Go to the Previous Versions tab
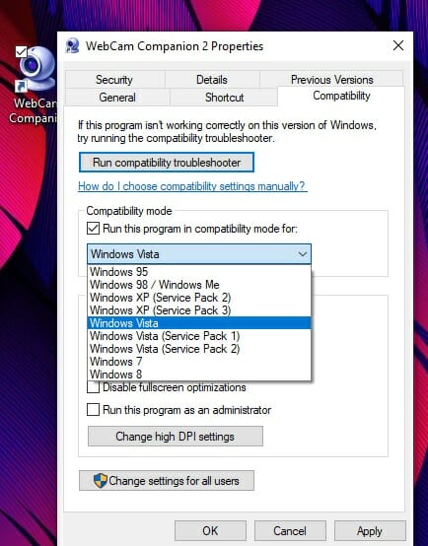Image resolution: width=428 pixels, height=546 pixels. tap(331, 80)
